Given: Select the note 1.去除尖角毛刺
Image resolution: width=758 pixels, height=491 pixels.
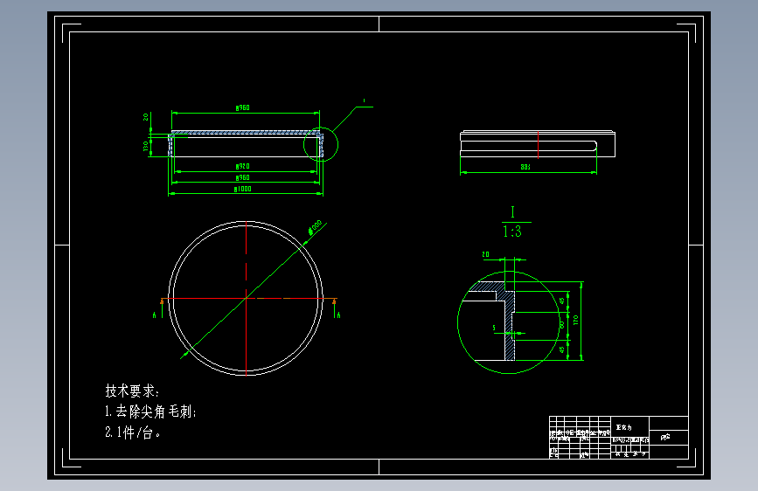Looking at the screenshot, I should (150, 411).
